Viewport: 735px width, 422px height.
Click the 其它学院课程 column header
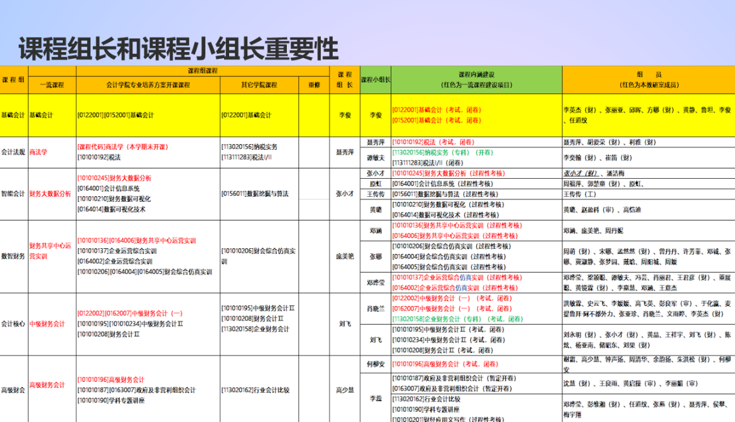pos(259,85)
